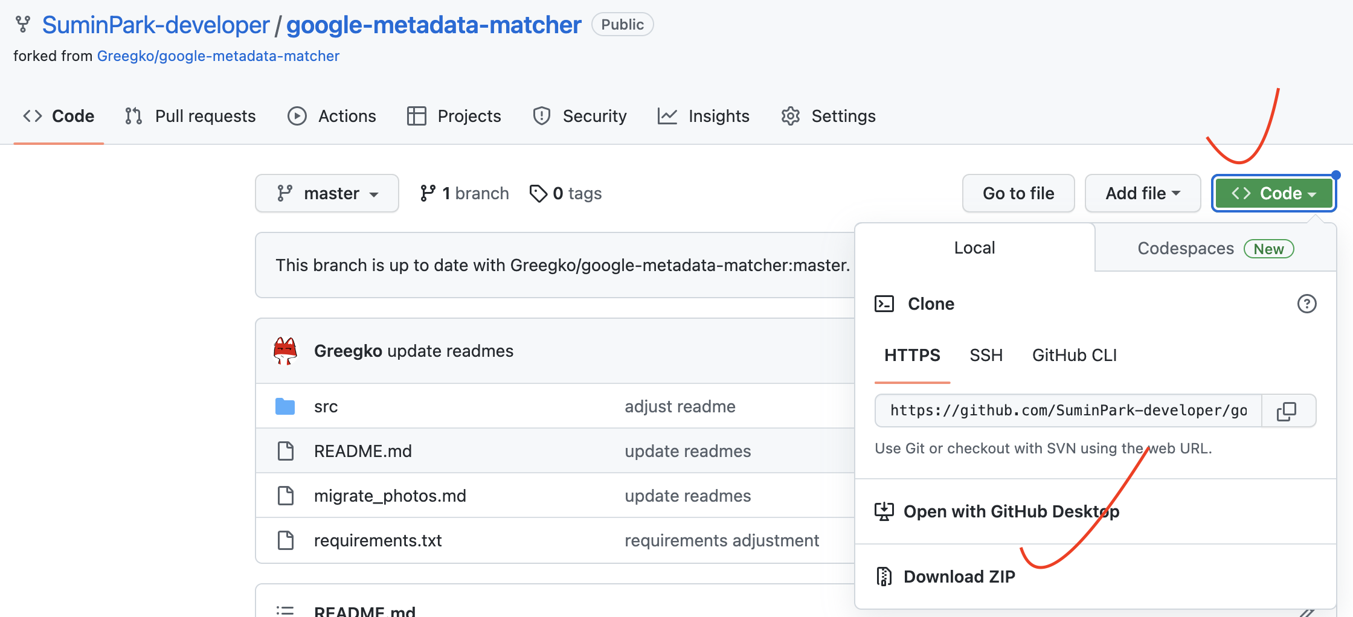Open the 'adjust readme' commit for src
Screen dimensions: 1353x617
coord(680,406)
